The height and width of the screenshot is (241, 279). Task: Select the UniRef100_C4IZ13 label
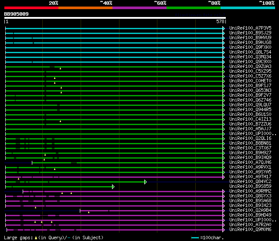[x=250, y=119]
